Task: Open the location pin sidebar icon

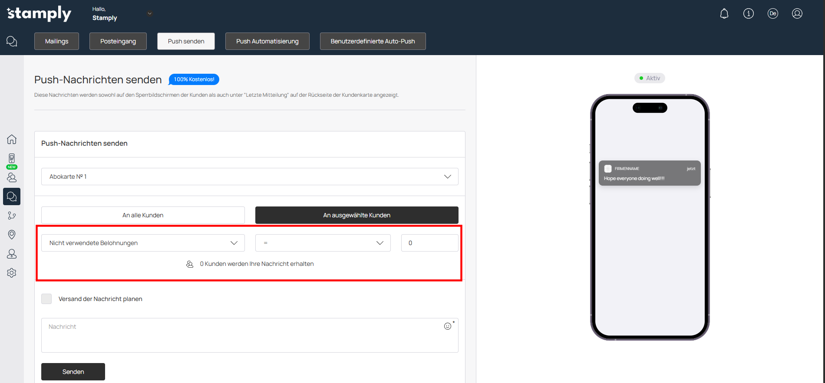Action: tap(12, 235)
